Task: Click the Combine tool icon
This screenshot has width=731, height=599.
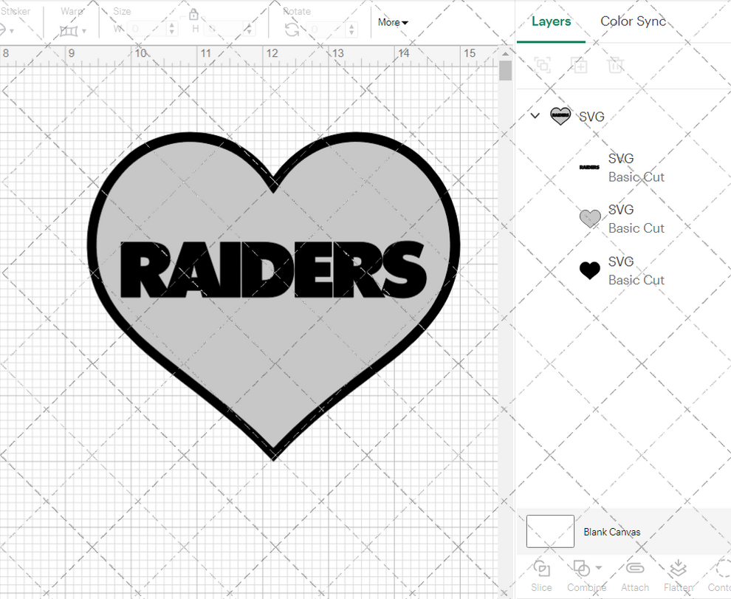Action: click(583, 569)
